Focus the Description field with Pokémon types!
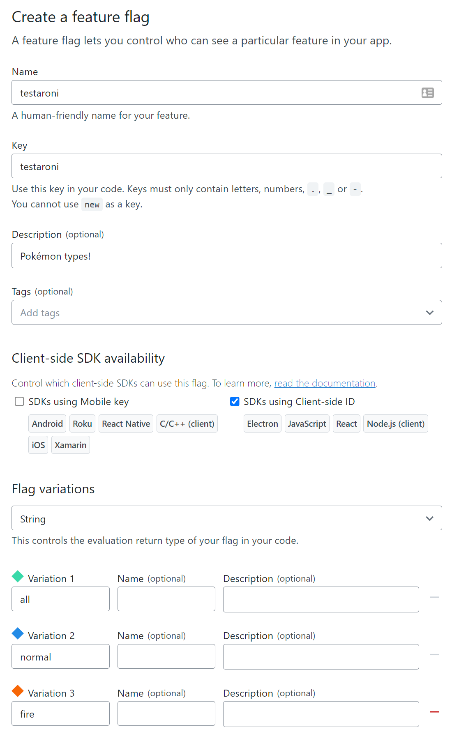Viewport: 452px width, 734px height. click(x=226, y=256)
